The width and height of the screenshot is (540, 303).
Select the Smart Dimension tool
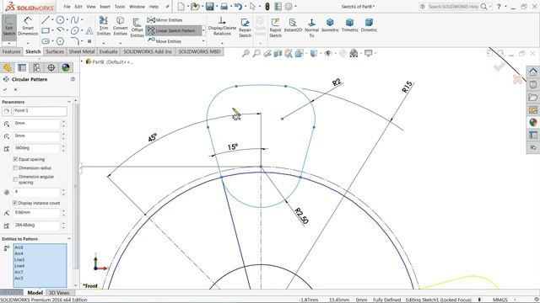(28, 26)
